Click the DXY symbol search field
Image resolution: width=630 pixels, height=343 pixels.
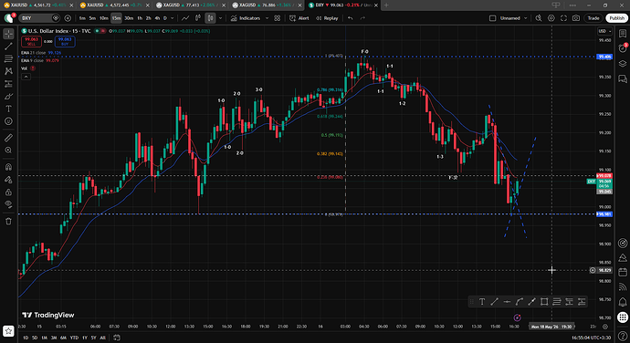pyautogui.click(x=40, y=18)
